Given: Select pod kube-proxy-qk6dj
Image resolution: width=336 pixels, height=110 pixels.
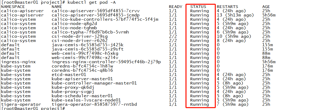Looking at the screenshot, I should pyautogui.click(x=73, y=87).
